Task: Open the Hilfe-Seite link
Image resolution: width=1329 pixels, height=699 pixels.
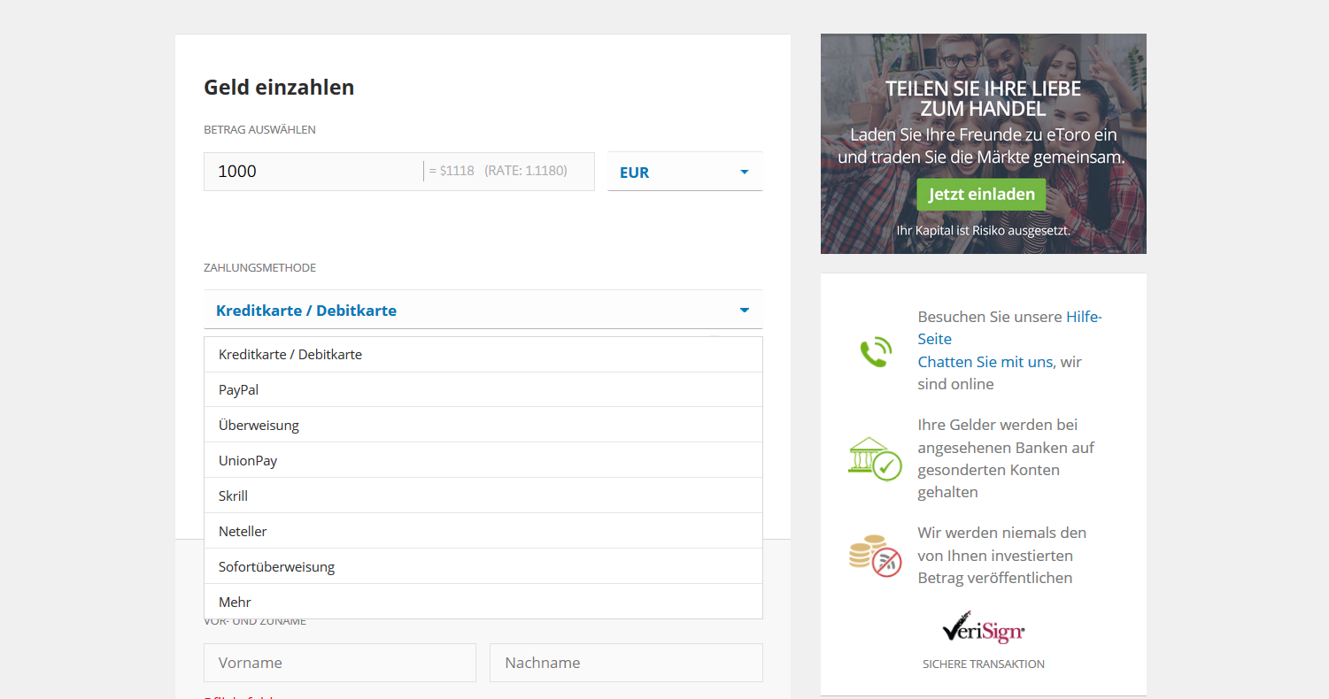Action: [x=1009, y=327]
